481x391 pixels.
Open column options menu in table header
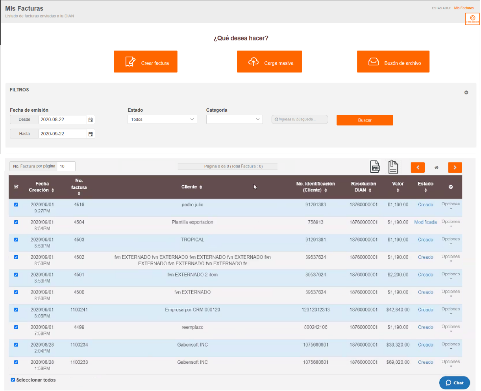click(x=451, y=187)
